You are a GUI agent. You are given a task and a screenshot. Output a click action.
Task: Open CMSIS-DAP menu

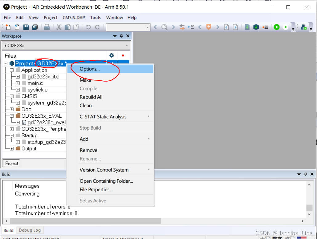[x=74, y=18]
